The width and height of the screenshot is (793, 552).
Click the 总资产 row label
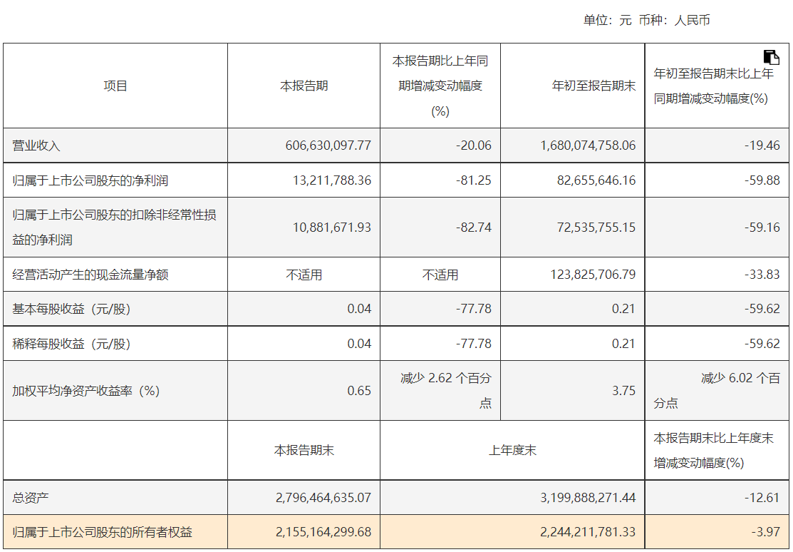pos(31,498)
